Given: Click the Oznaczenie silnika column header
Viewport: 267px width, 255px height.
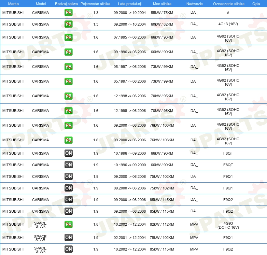Looking at the screenshot, I should click(x=228, y=3).
